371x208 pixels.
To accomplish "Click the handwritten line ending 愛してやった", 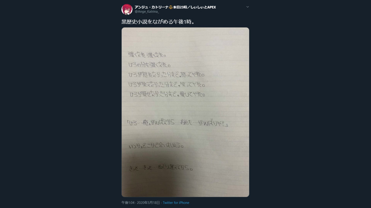I will 167,94.
